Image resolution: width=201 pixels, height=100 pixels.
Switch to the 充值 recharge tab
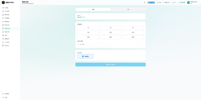(93, 9)
